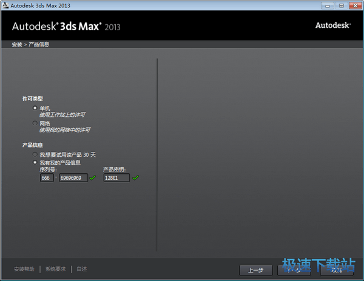Minimize the Autodesk 3ds Max 2013 window
The image size is (364, 281).
328,5
